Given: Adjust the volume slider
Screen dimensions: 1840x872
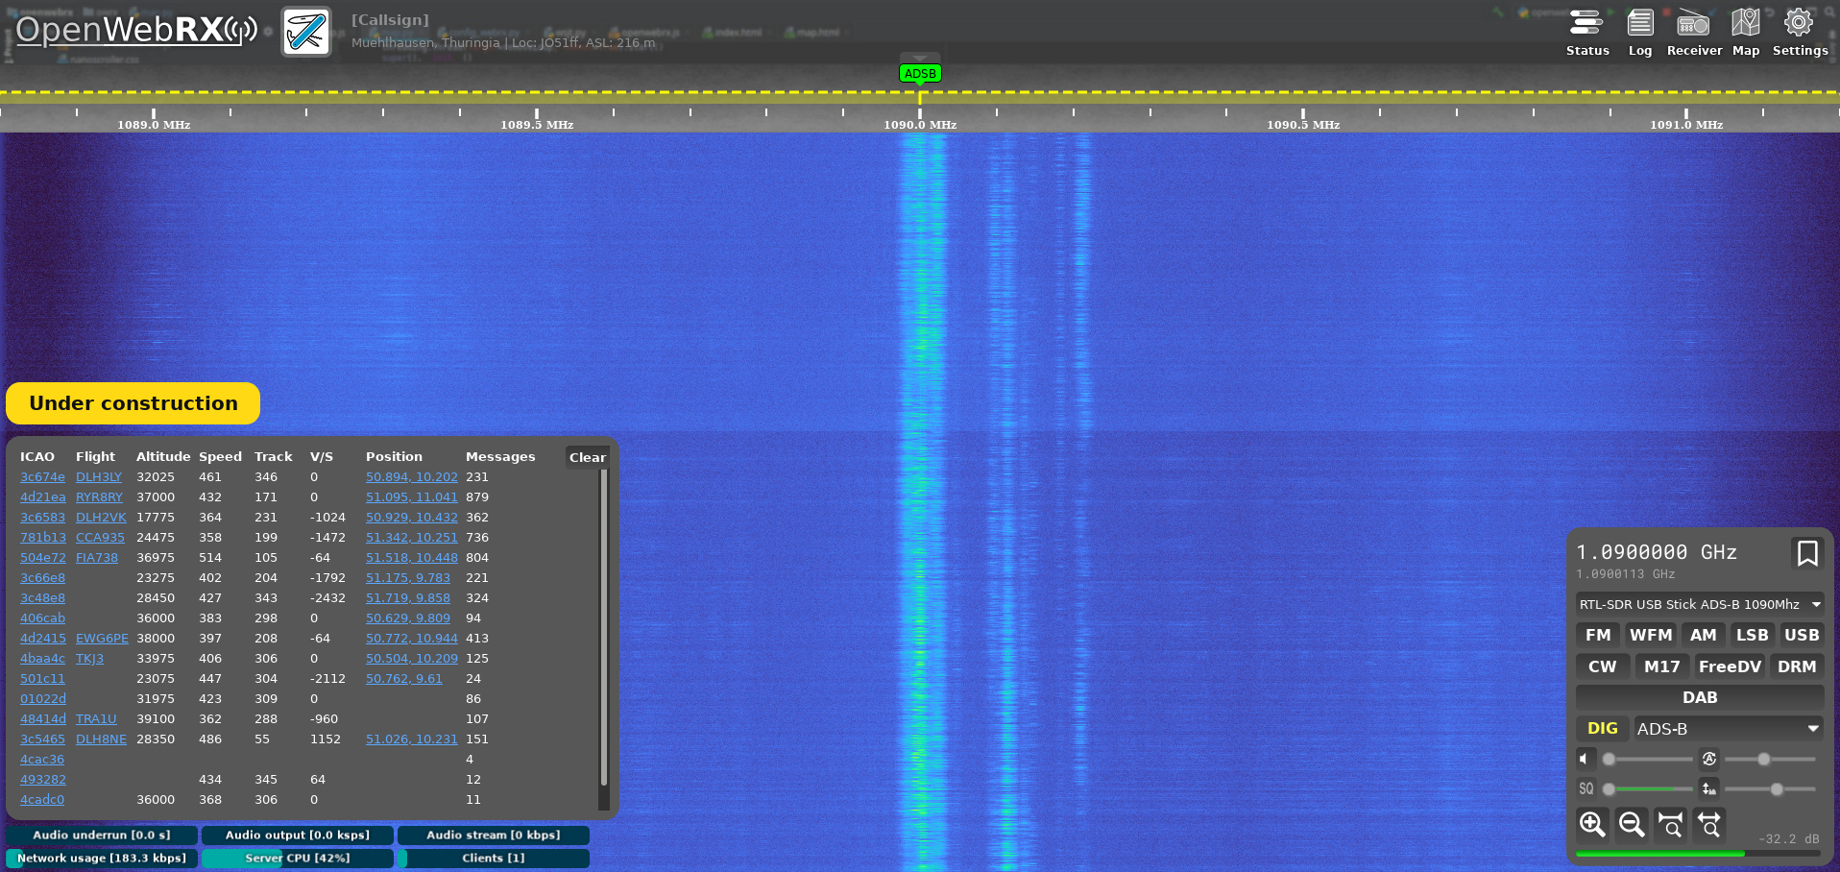Looking at the screenshot, I should click(1648, 759).
